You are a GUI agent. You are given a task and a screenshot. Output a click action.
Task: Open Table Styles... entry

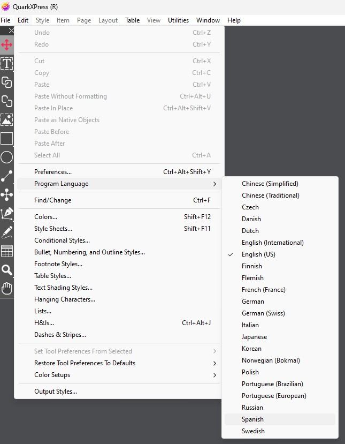pos(119,276)
